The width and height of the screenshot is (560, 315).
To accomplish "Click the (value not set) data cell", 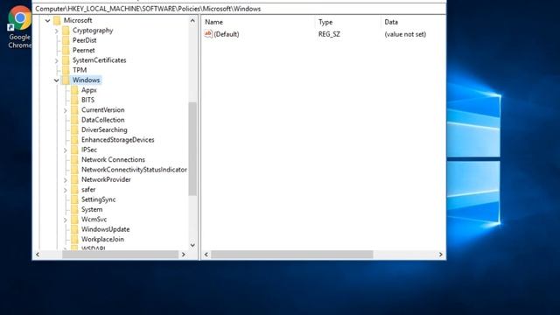I will pos(405,34).
